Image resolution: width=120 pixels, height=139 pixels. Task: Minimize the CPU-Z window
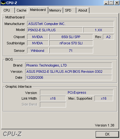coord(106,3)
